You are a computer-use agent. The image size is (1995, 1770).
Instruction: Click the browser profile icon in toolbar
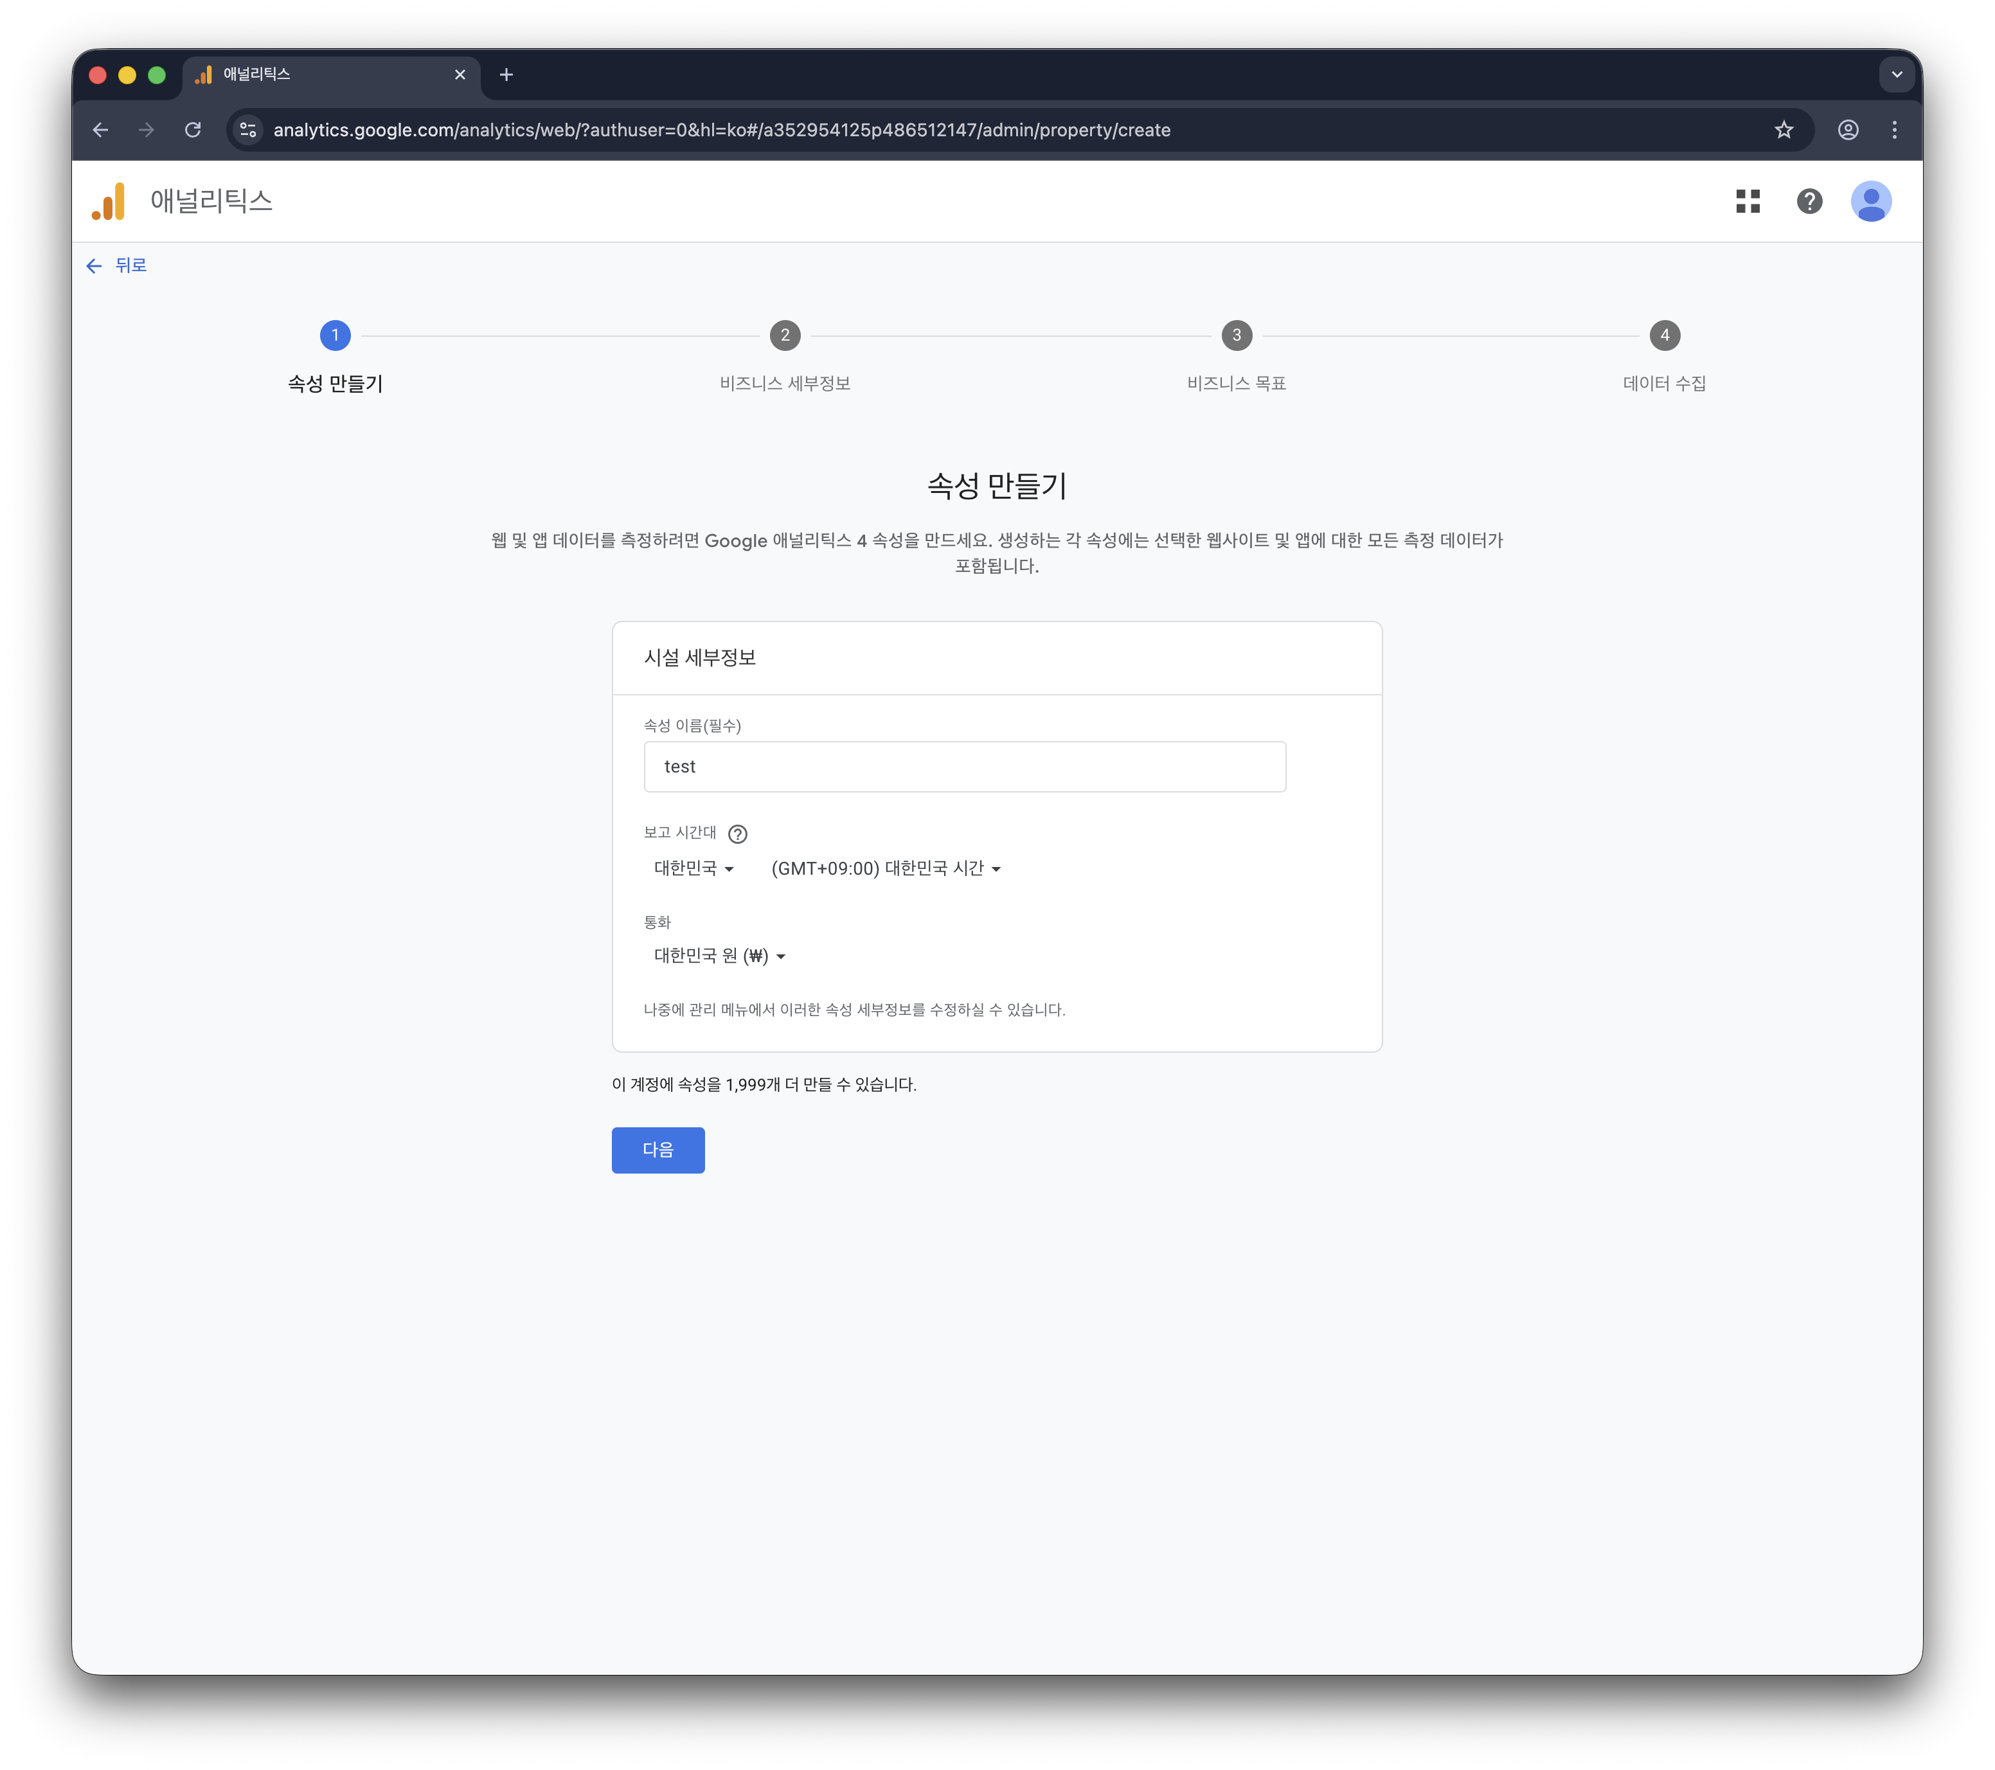1847,130
